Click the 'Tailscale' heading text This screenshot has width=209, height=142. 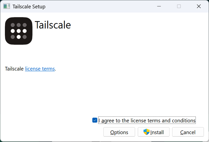point(53,25)
